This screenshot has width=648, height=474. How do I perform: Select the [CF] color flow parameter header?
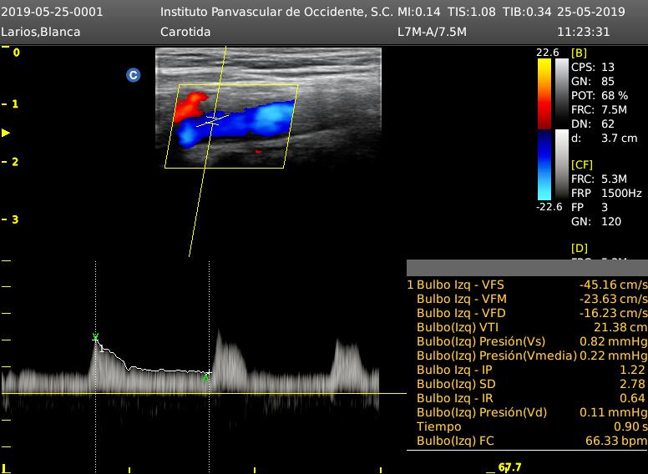click(x=581, y=164)
